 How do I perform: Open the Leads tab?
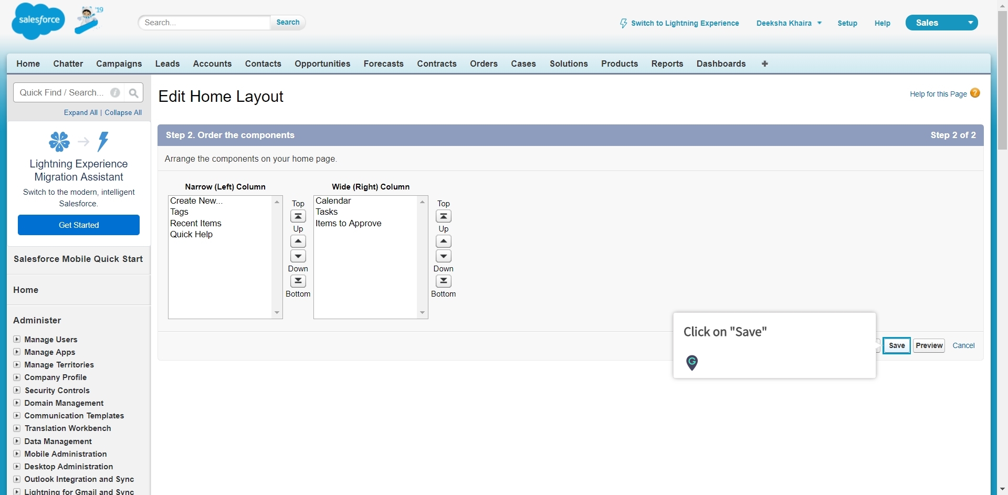point(167,64)
